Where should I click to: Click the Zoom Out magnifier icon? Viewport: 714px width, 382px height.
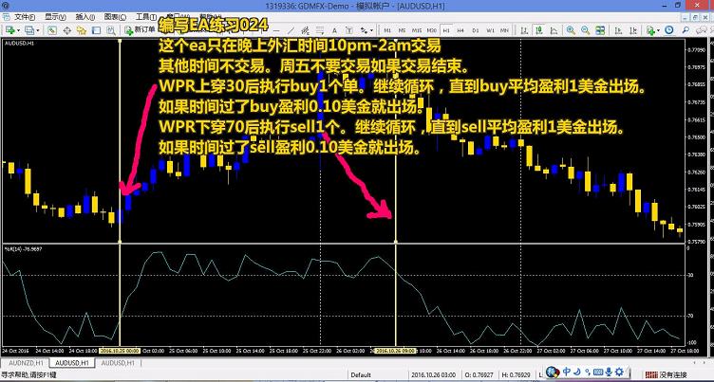[585, 30]
